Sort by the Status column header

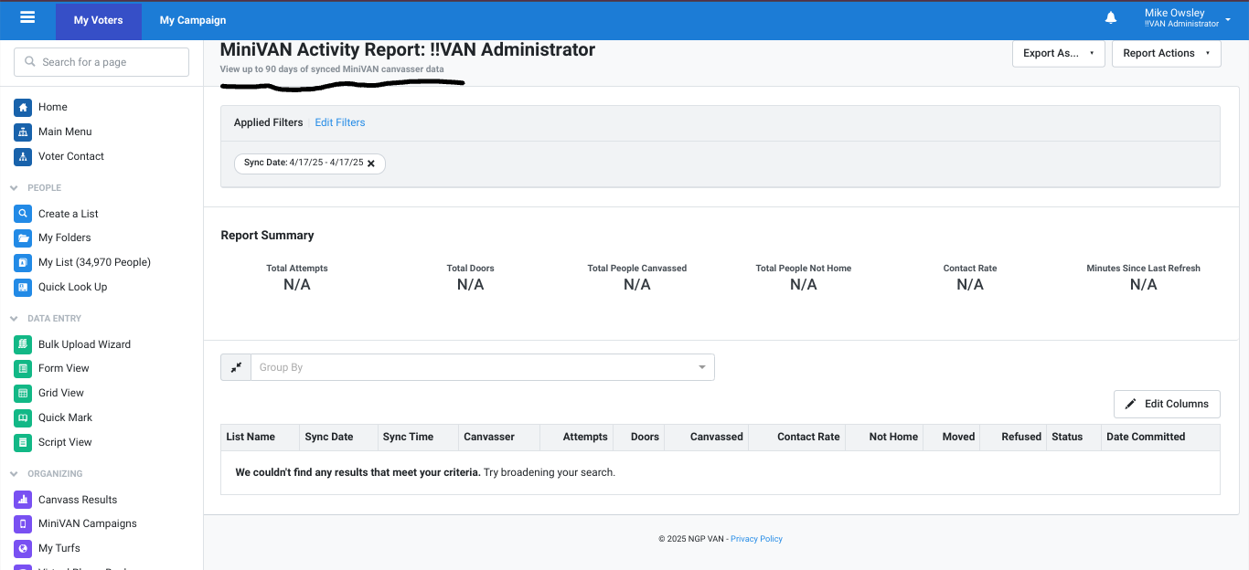click(x=1067, y=437)
